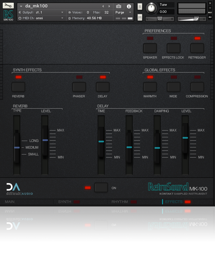Click the pan L-R slider

[x=160, y=19]
